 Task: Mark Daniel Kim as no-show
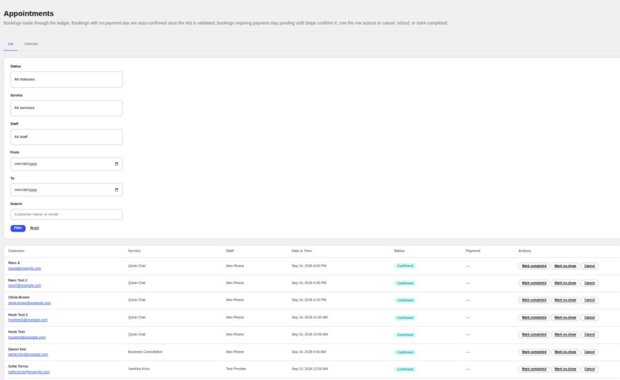pyautogui.click(x=565, y=352)
